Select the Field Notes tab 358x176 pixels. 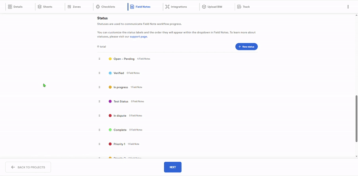tap(141, 7)
